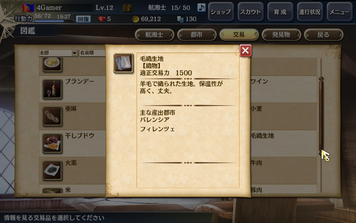Click the 回復 recover button
The image size is (356, 223).
83,19
